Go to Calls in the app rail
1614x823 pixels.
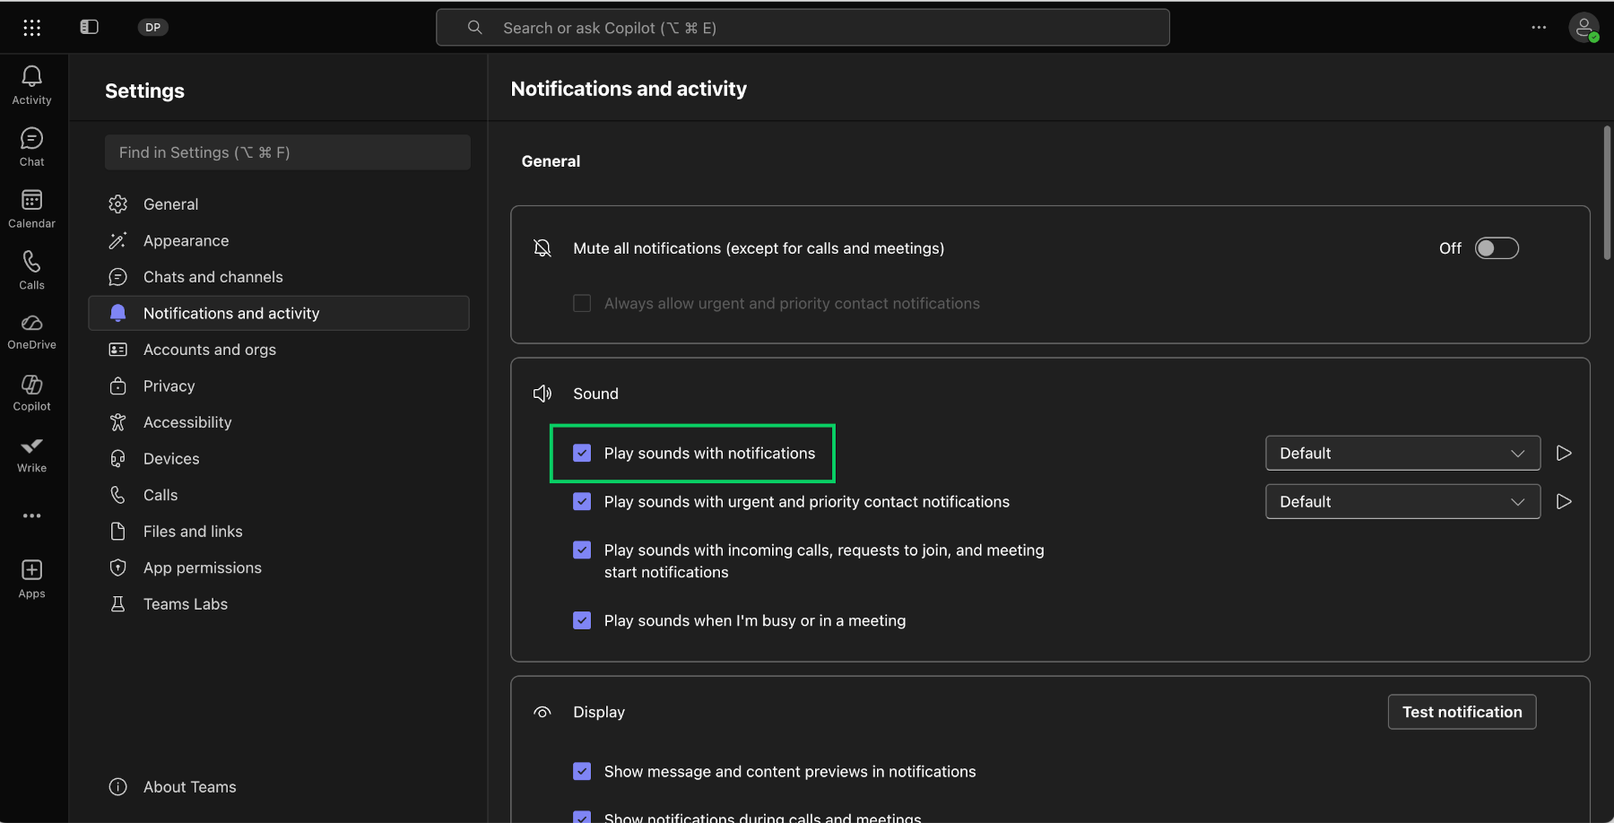(31, 270)
